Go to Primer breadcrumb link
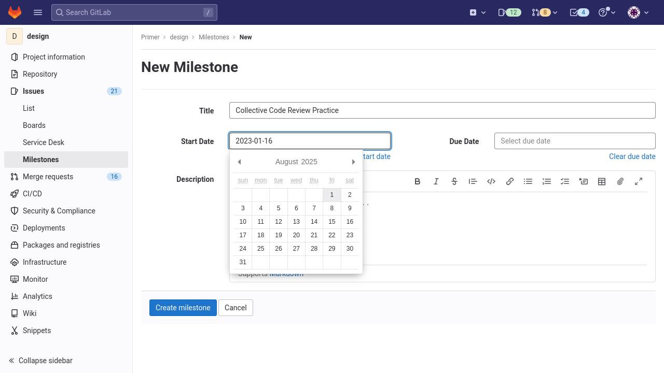664x373 pixels. point(150,37)
